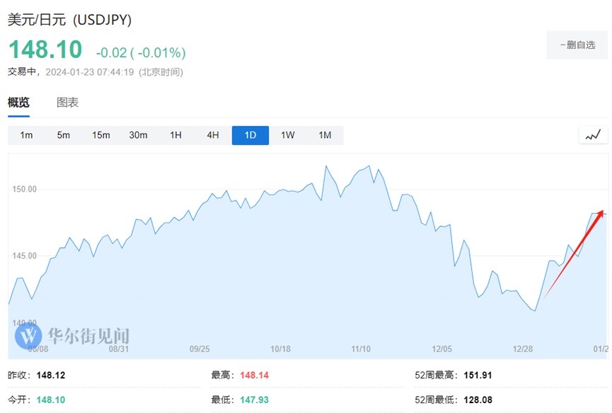
Task: Click the red arrow tip on chart
Action: [x=602, y=211]
